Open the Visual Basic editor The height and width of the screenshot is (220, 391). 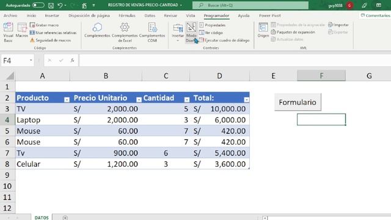tap(8, 32)
